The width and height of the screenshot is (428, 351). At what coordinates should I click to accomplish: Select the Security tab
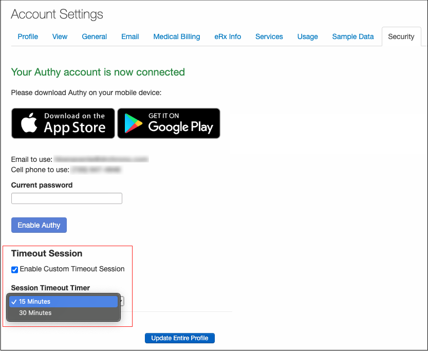coord(401,36)
